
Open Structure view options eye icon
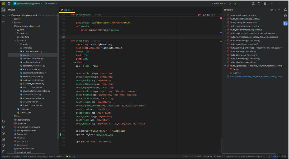tap(271, 10)
